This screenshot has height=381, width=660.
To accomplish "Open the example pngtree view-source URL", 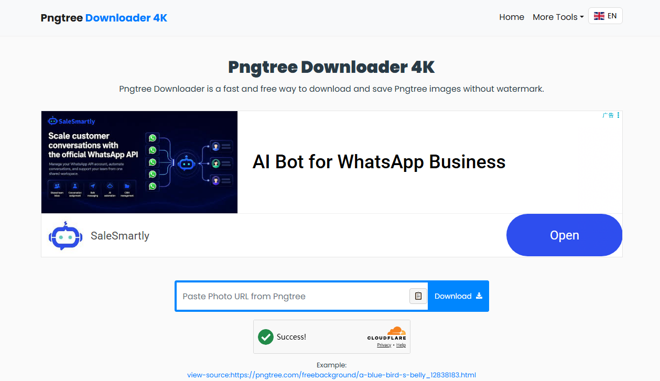I will 331,375.
